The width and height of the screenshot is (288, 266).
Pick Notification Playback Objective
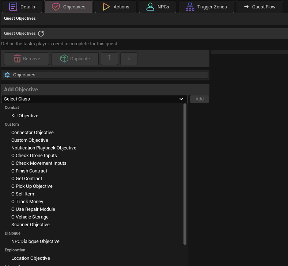click(44, 148)
